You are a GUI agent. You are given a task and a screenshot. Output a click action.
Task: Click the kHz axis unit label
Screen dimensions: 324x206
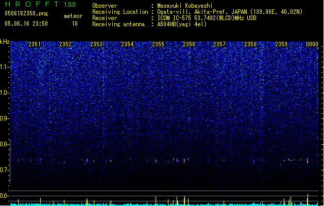point(5,42)
